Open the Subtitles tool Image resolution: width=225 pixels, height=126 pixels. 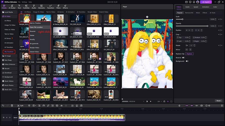[x=26, y=7]
